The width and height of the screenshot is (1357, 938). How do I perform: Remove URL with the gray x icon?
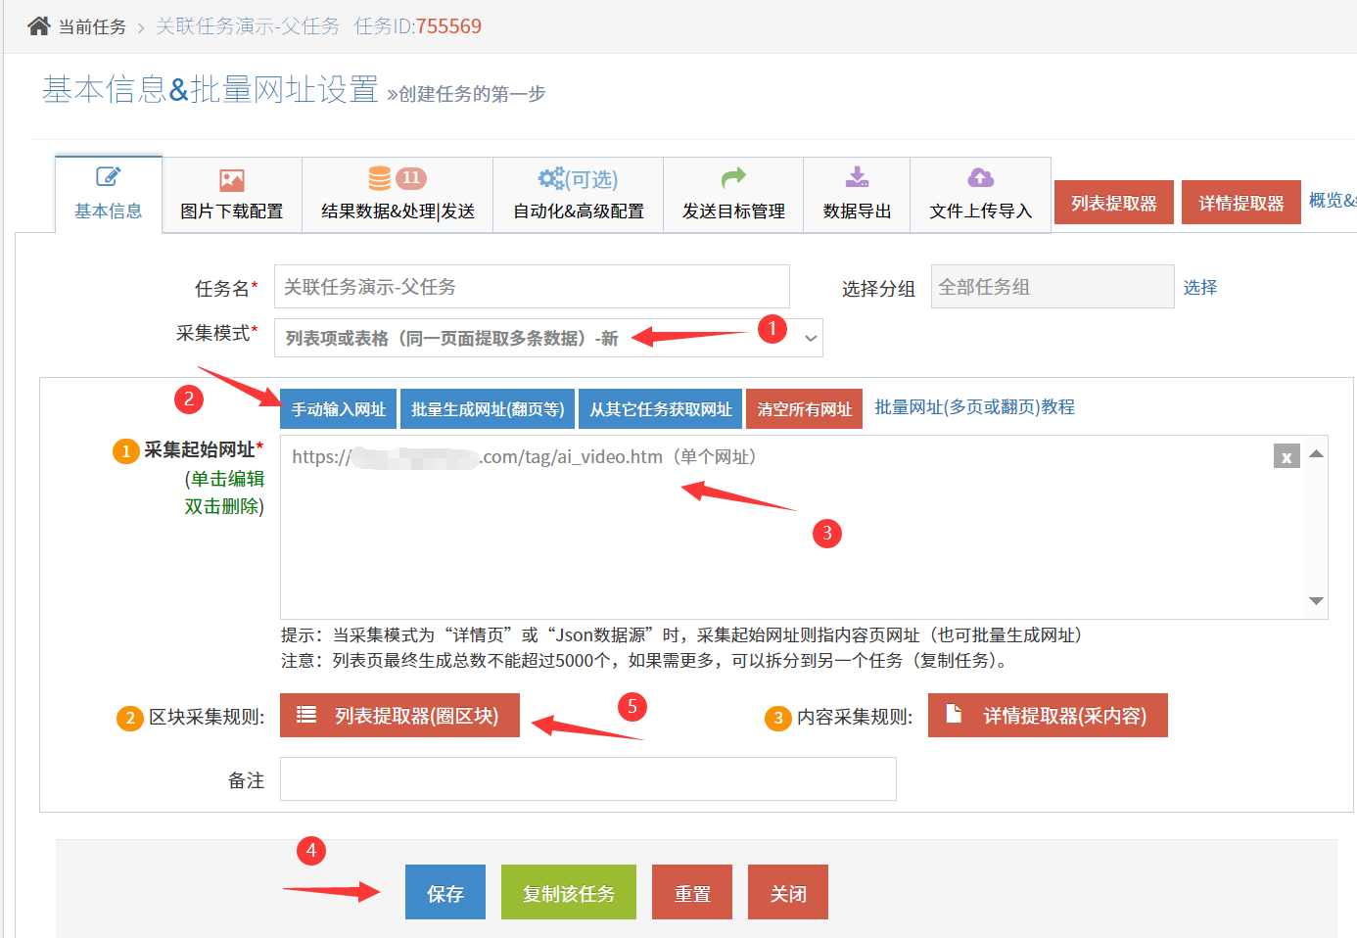click(1286, 456)
